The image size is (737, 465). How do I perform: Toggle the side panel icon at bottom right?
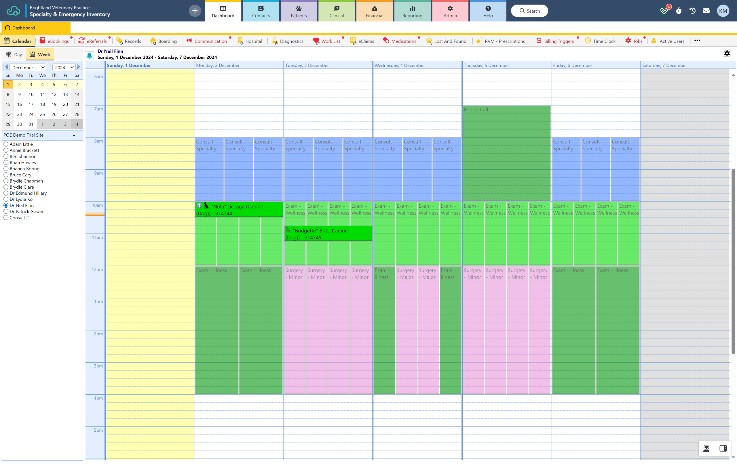723,448
